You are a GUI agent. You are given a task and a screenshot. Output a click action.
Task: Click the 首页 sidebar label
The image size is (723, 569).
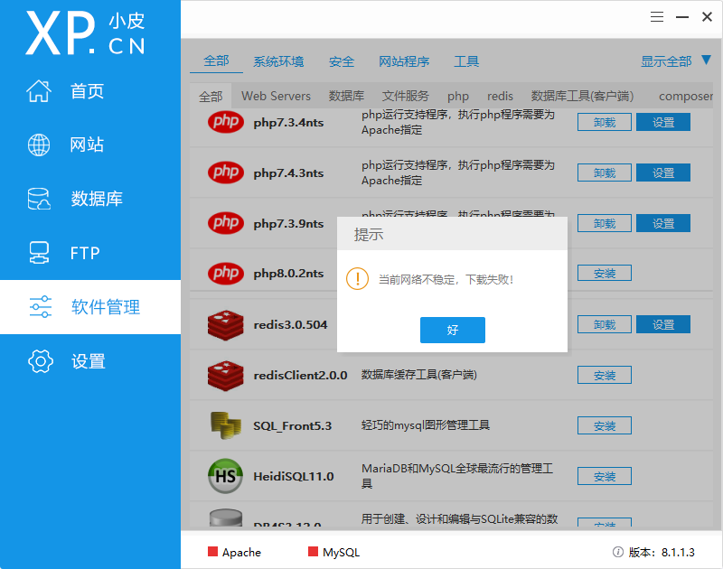click(87, 91)
